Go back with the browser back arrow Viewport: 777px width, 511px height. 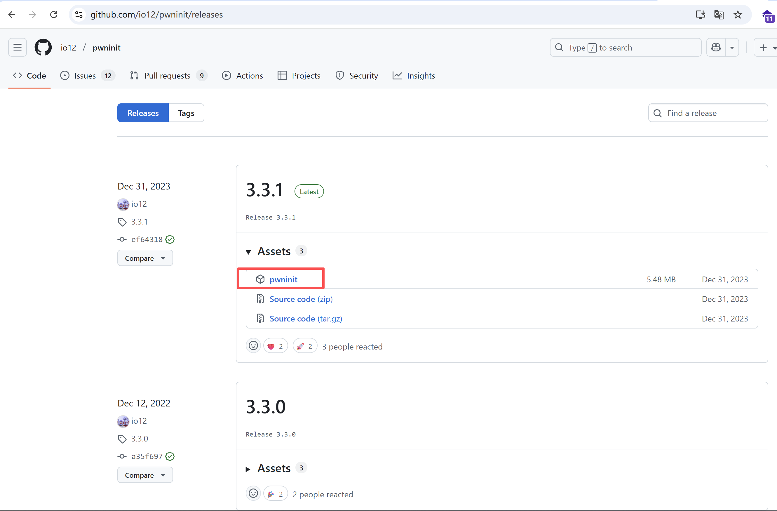point(12,15)
